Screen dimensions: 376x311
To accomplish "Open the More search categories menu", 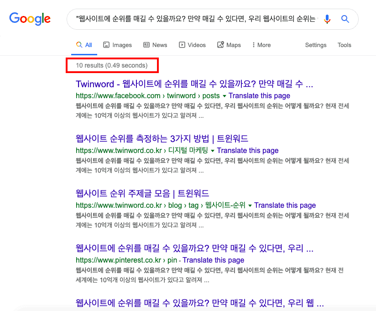I will [x=261, y=45].
